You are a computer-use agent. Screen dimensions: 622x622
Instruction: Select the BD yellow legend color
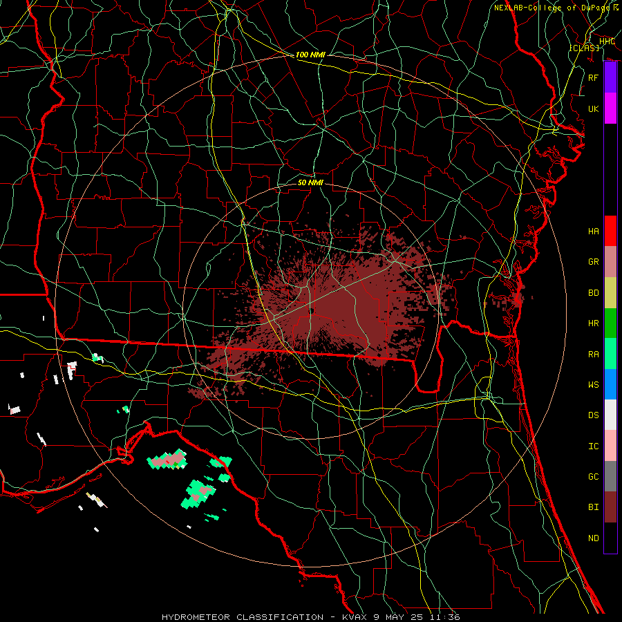pyautogui.click(x=610, y=293)
